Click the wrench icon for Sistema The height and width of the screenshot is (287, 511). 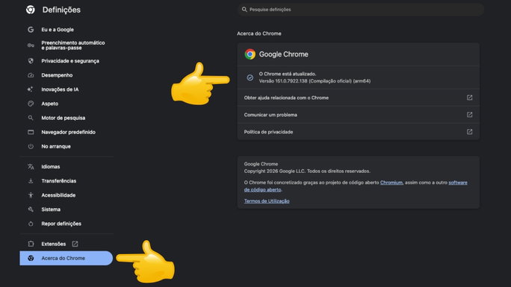point(31,209)
